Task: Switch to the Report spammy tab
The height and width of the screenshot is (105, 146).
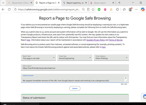Action: tap(75, 3)
